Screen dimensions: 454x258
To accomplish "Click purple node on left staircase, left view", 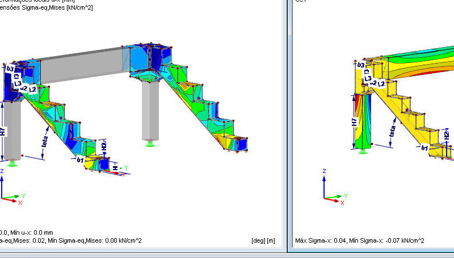I will point(61,118).
